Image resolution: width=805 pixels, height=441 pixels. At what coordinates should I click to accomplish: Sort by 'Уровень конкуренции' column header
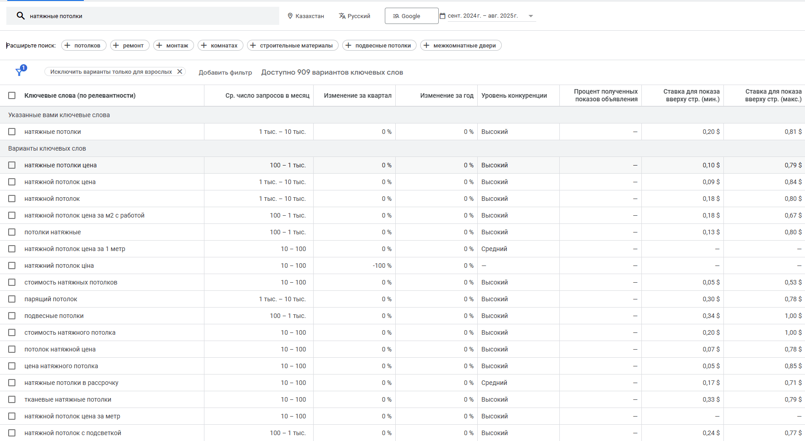tap(514, 95)
